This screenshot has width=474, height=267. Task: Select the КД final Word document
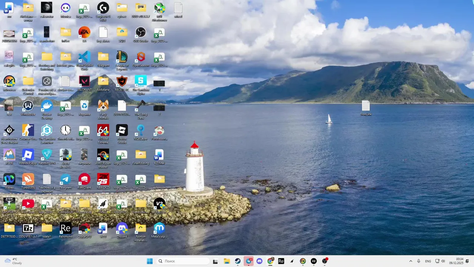click(159, 157)
